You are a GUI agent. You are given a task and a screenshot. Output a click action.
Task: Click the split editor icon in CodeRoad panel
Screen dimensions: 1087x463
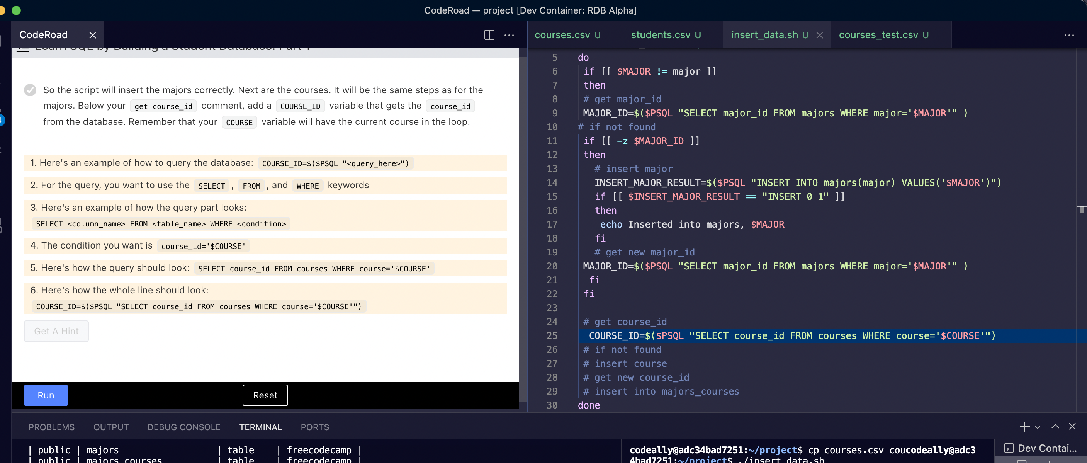489,35
